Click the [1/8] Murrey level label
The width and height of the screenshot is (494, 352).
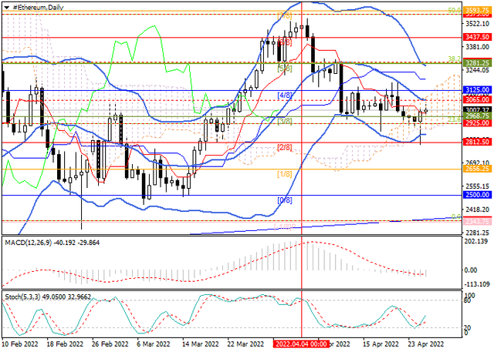[285, 174]
